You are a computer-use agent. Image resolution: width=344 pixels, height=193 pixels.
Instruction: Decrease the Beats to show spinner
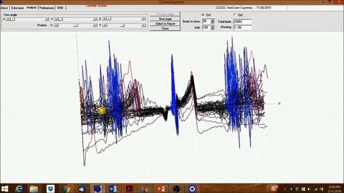click(212, 23)
